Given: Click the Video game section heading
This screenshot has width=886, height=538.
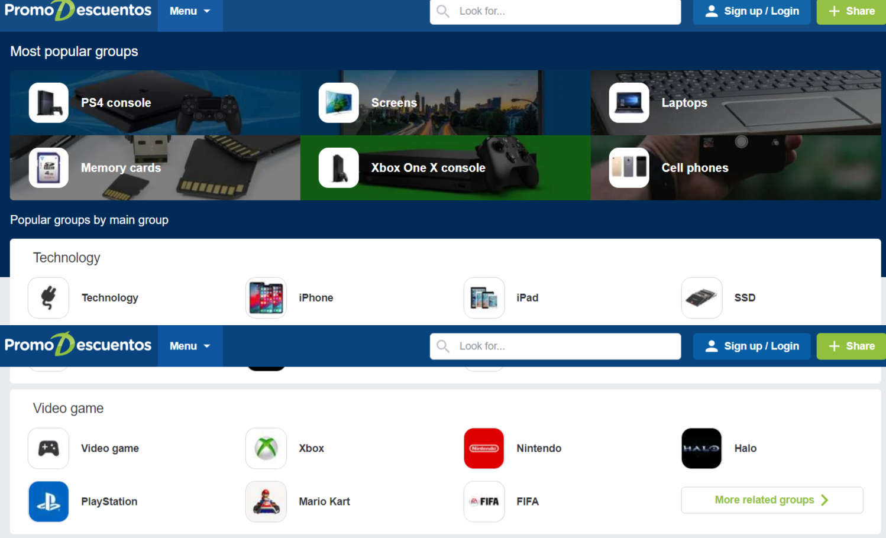Looking at the screenshot, I should [68, 409].
